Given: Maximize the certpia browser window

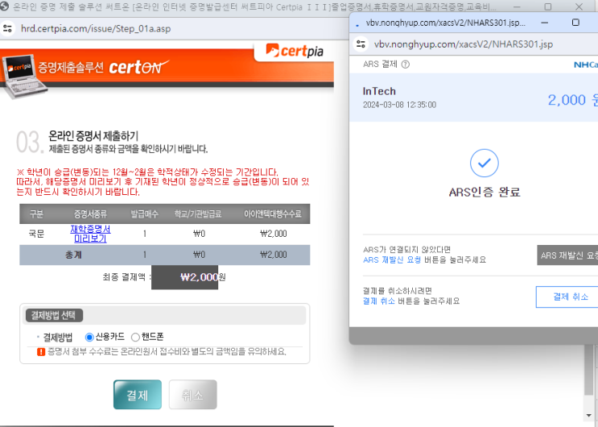Looking at the screenshot, I should tap(547, 6).
